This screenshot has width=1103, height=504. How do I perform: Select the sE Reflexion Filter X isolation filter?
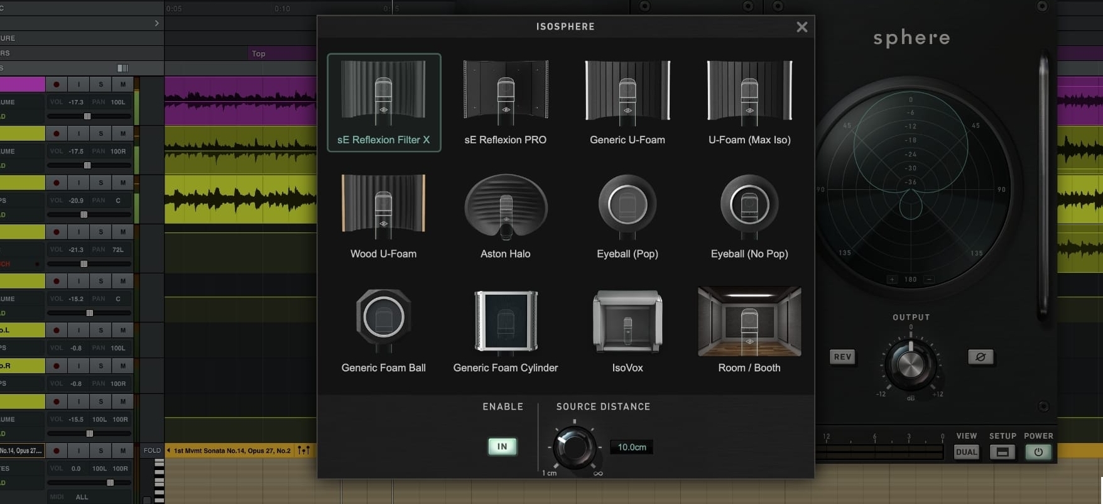[384, 102]
